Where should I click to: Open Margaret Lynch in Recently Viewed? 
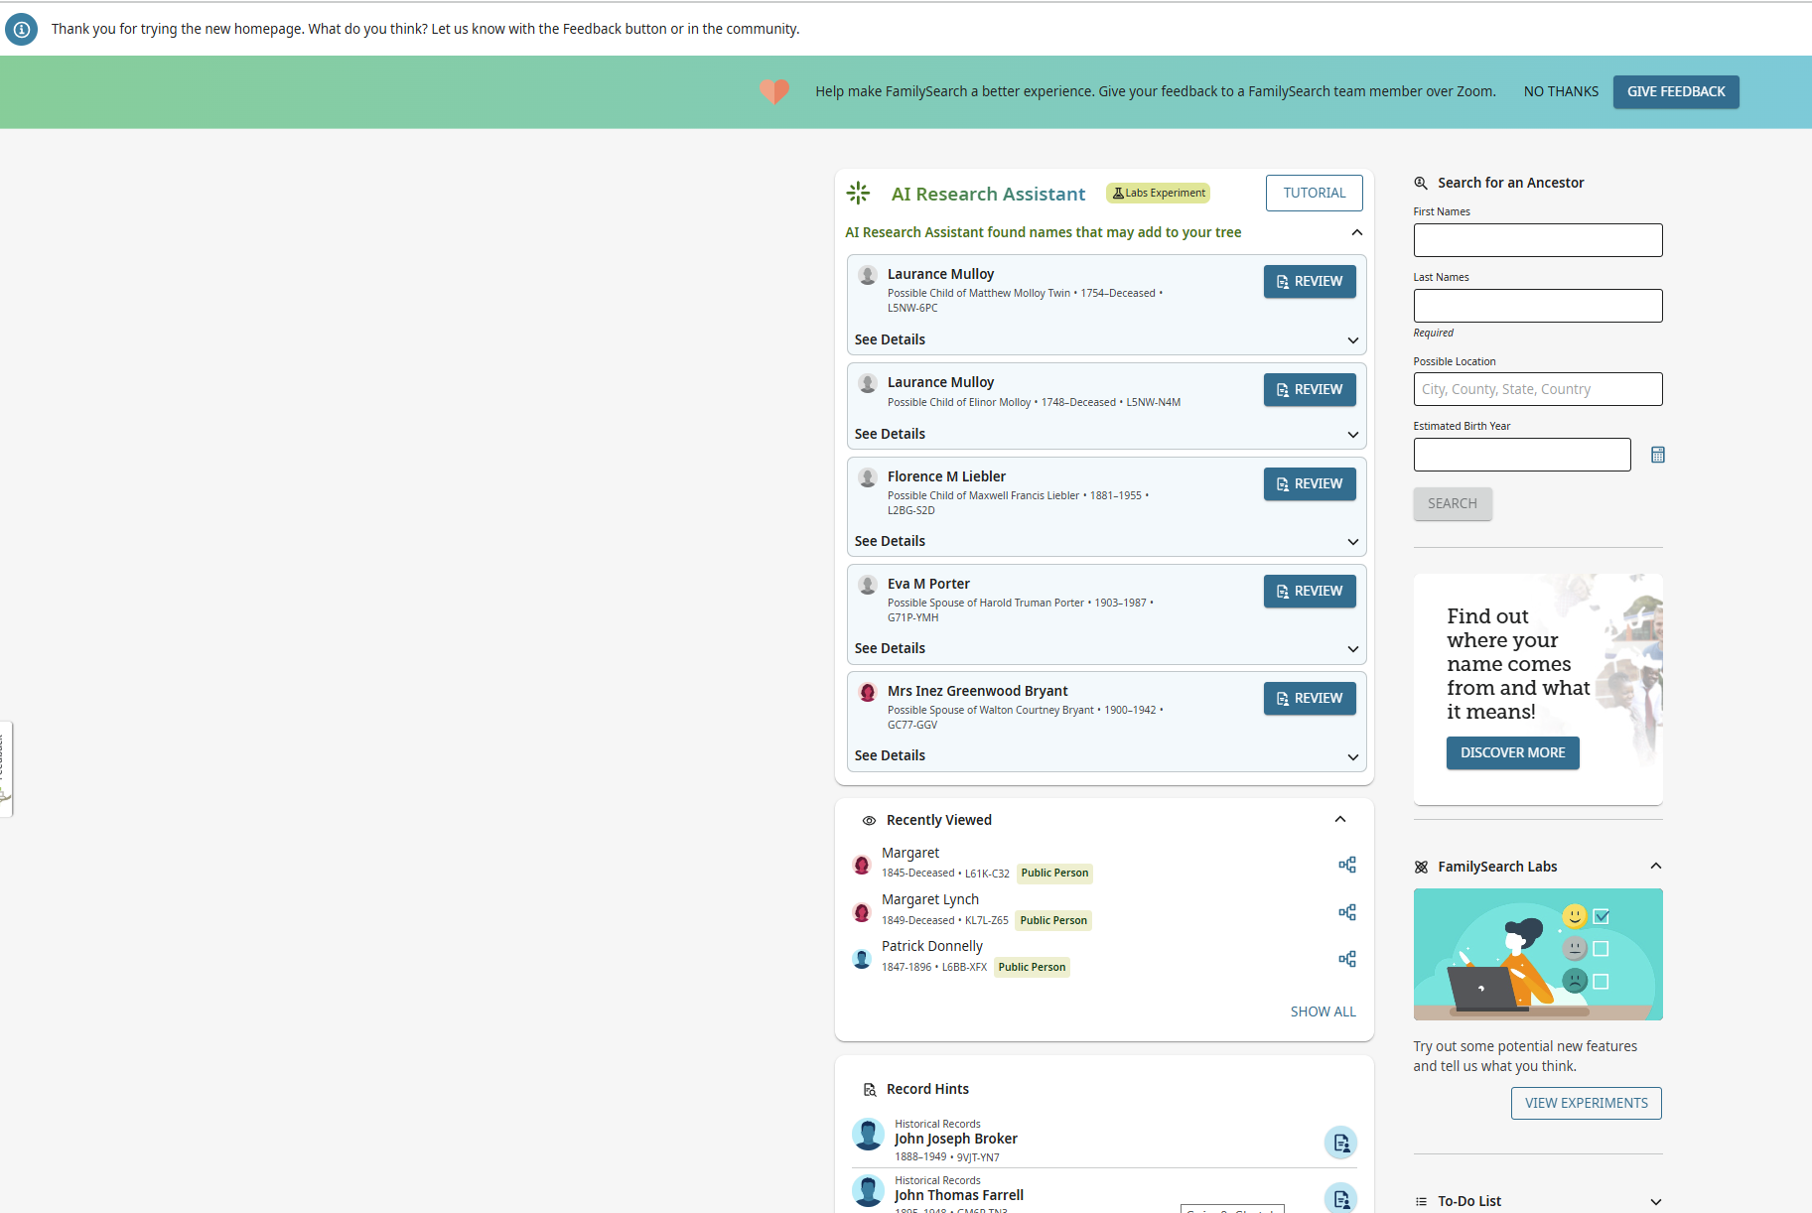pos(930,899)
